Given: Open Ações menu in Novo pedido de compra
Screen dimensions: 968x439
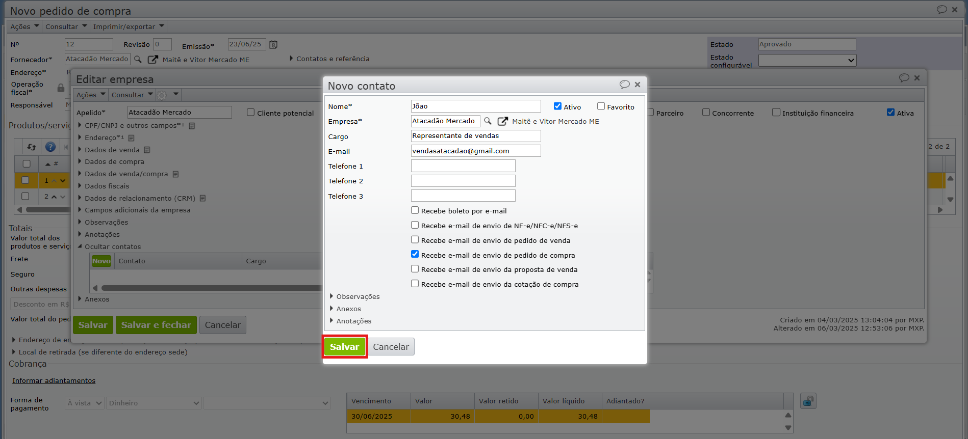Looking at the screenshot, I should point(24,26).
